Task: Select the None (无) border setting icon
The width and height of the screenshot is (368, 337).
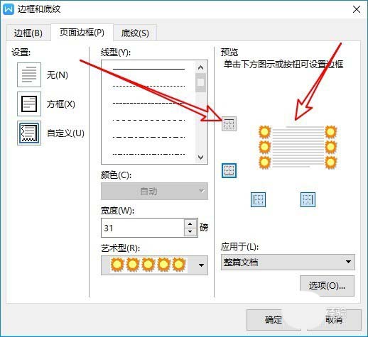Action: [29, 74]
